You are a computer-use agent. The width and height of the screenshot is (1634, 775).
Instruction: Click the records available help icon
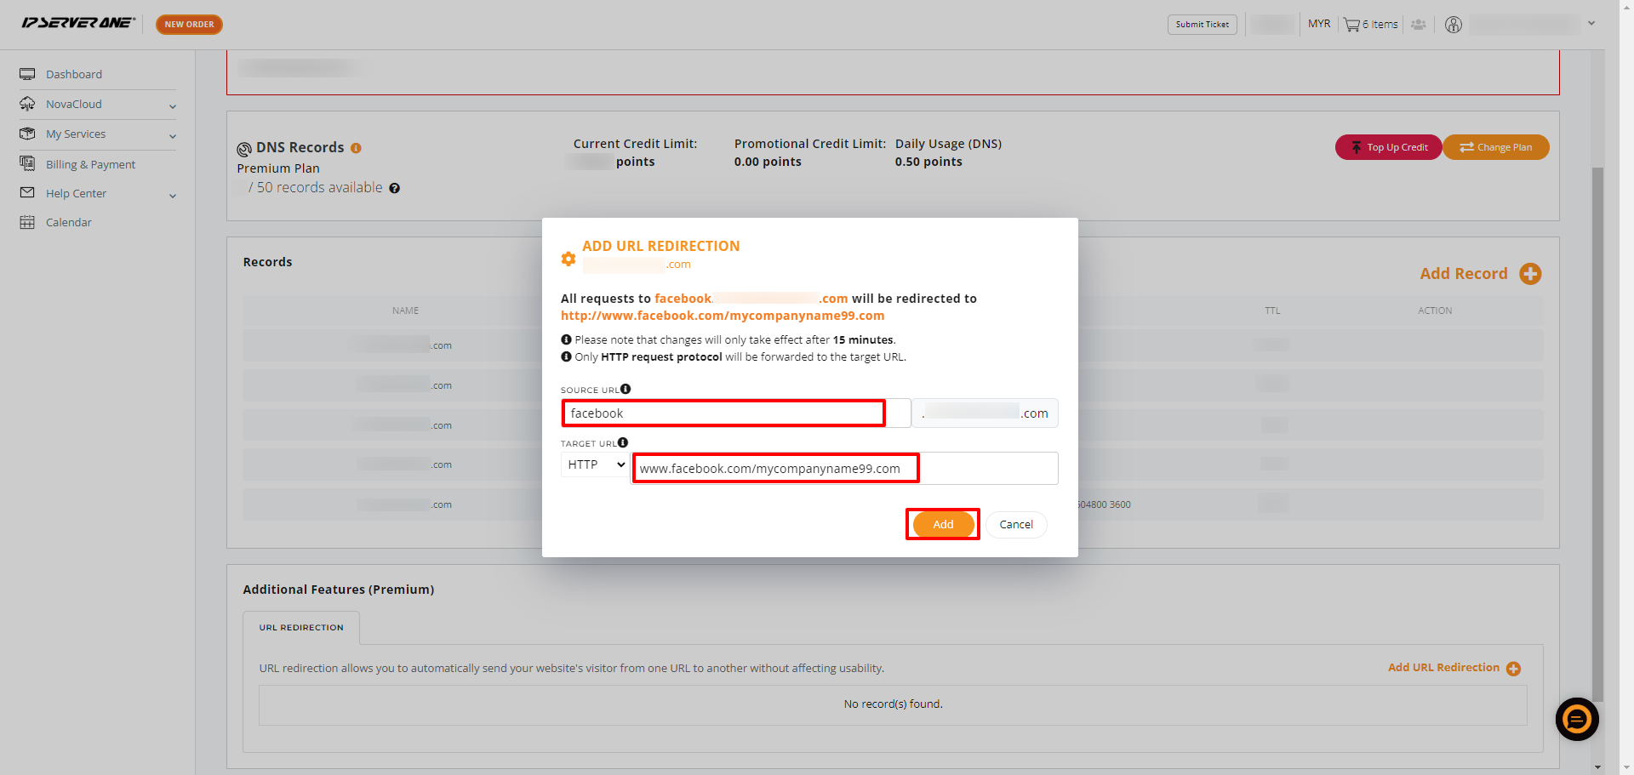coord(394,188)
